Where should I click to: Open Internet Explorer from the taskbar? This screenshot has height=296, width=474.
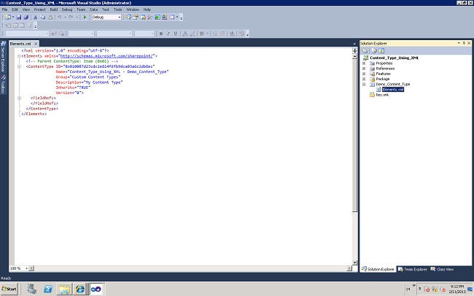pyautogui.click(x=79, y=289)
